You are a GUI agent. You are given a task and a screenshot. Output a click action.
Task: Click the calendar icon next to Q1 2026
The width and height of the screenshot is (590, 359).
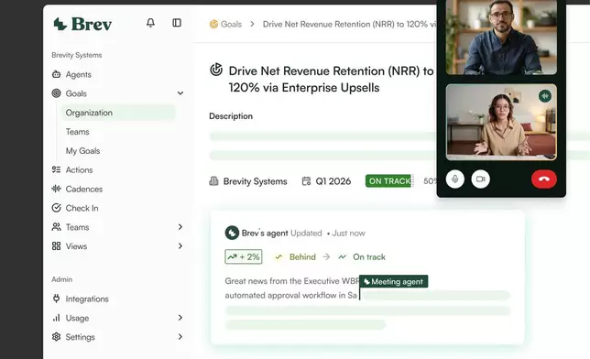(x=306, y=181)
